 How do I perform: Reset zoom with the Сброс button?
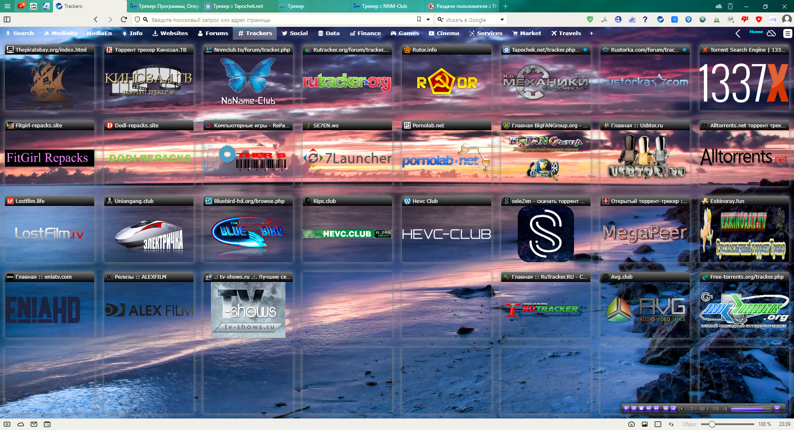pos(689,424)
